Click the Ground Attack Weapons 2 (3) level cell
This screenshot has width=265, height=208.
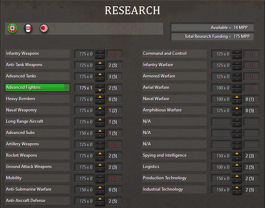[x=114, y=167]
